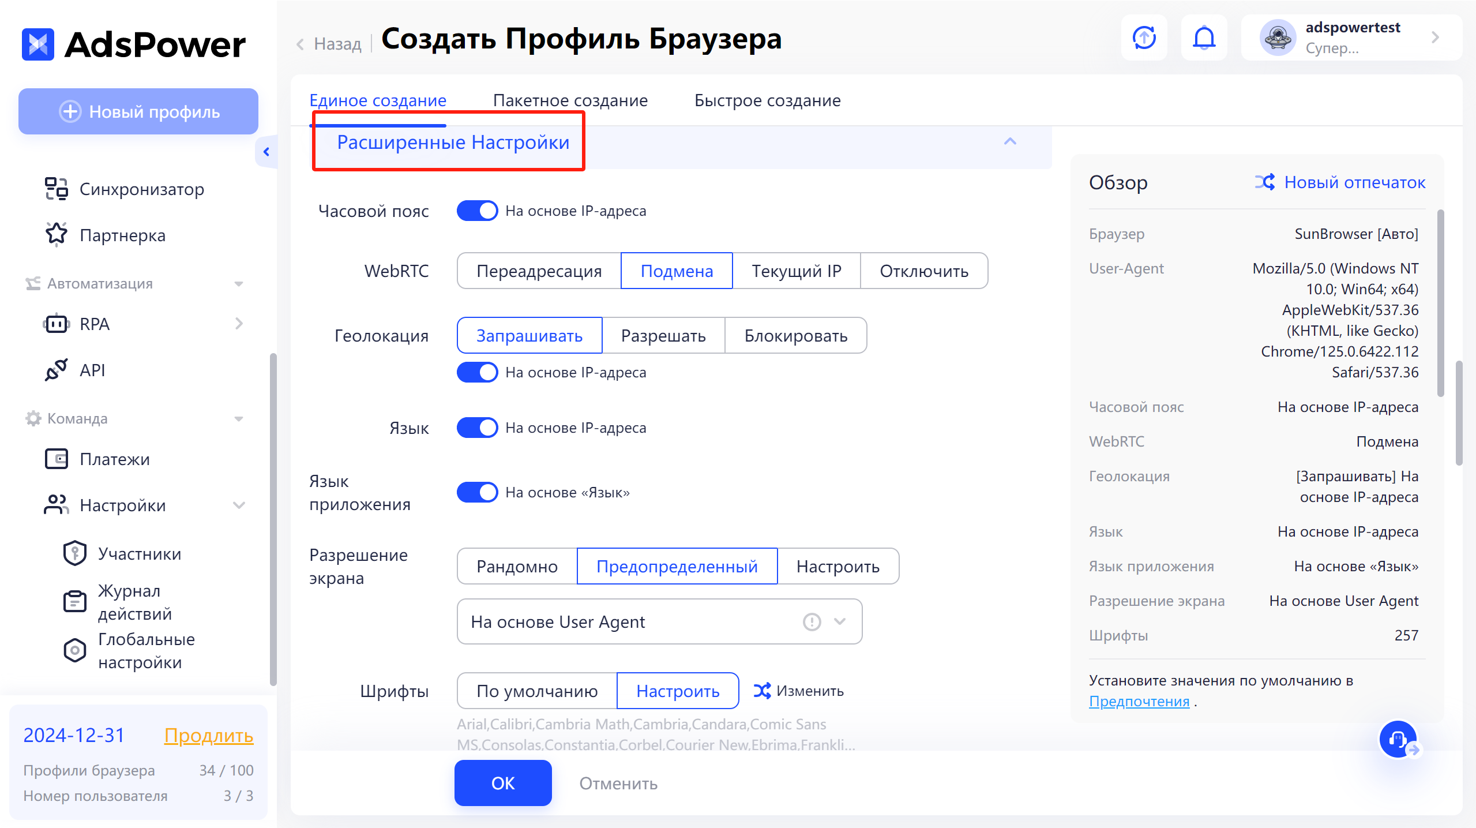The width and height of the screenshot is (1476, 828).
Task: Click the API plug icon
Action: (x=57, y=370)
